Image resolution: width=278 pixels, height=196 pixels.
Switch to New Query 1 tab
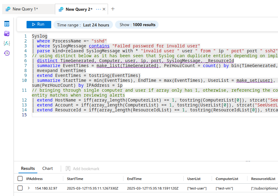click(x=28, y=9)
